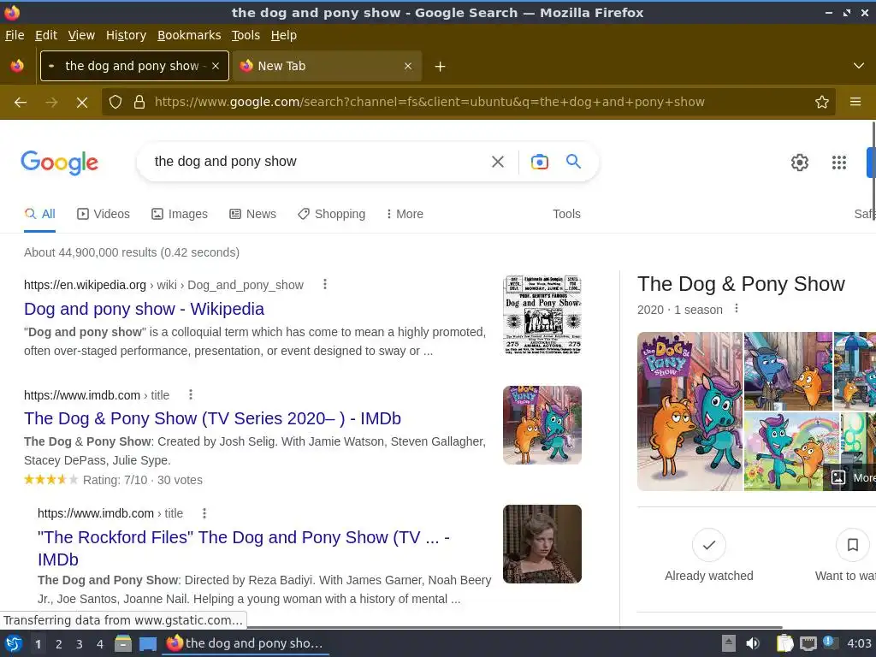This screenshot has width=876, height=657.
Task: Open the taskbar volume control
Action: coord(753,643)
